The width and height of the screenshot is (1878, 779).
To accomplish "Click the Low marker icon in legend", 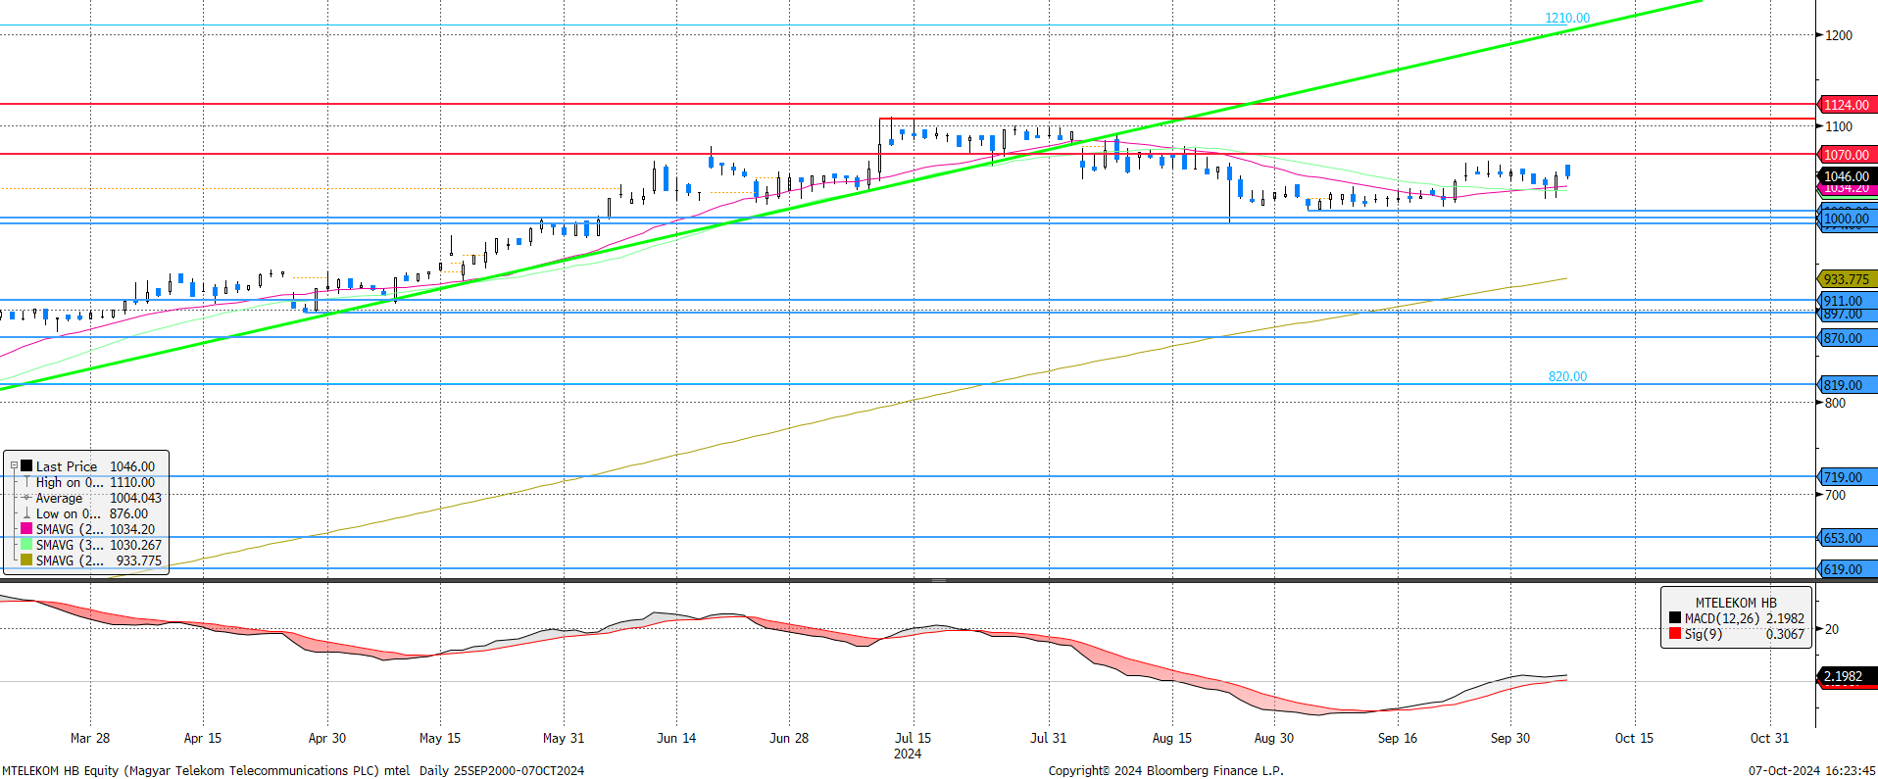I will click(x=26, y=513).
